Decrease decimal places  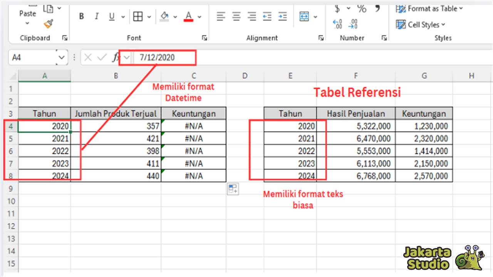point(353,24)
